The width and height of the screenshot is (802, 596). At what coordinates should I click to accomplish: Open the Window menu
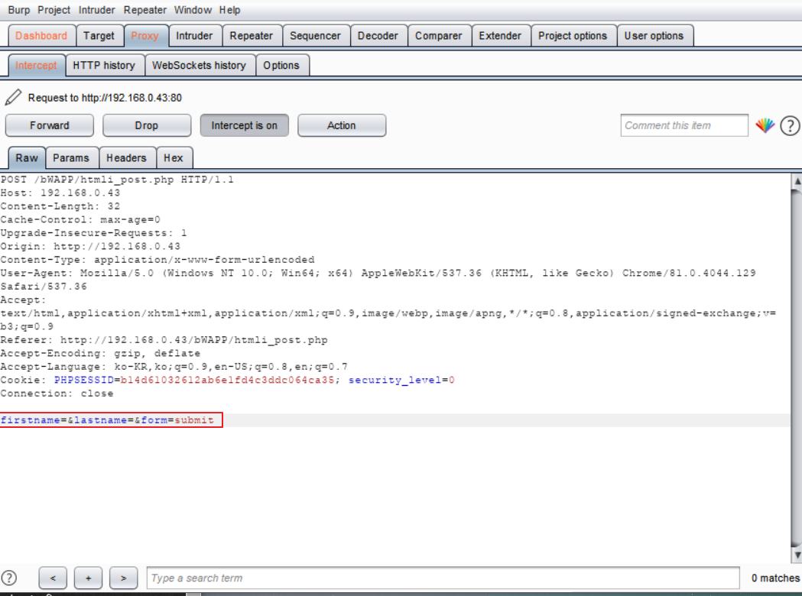pyautogui.click(x=193, y=10)
